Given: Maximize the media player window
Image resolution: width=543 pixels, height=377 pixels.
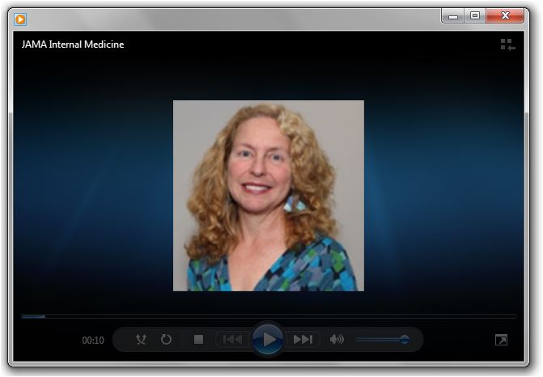Looking at the screenshot, I should (475, 15).
